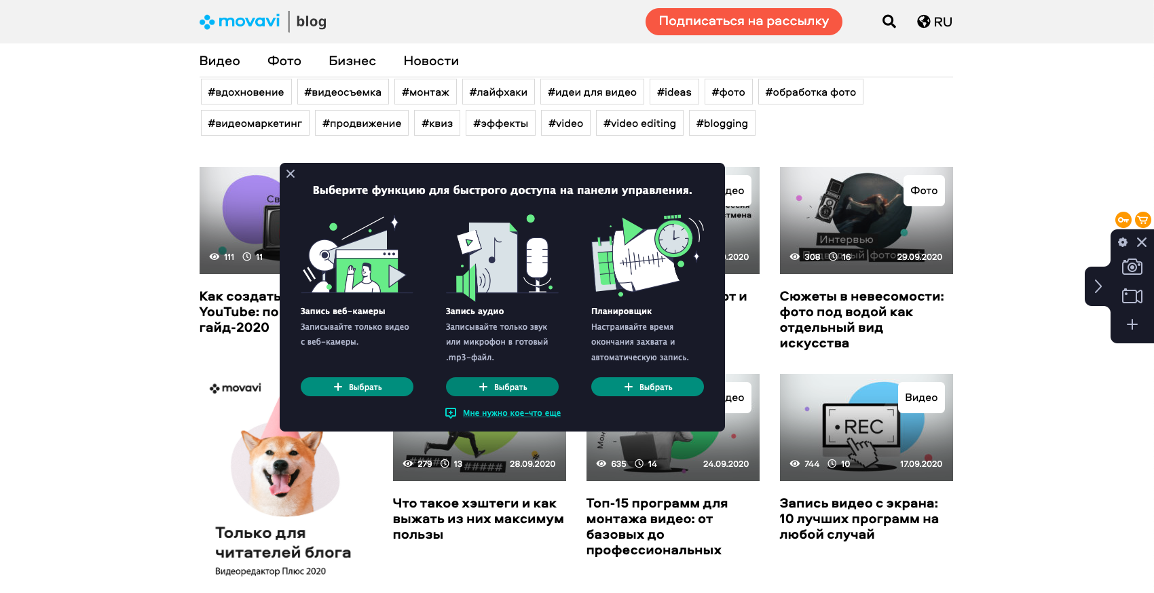Click the plus icon in side panel
Viewport: 1154px width, 593px height.
pos(1132,324)
